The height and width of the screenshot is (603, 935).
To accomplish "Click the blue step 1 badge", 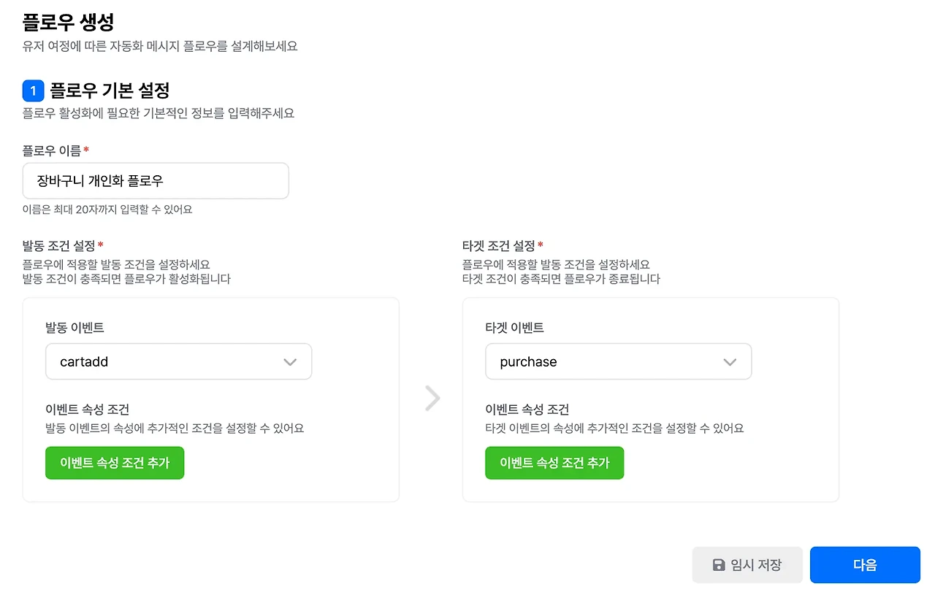I will point(34,91).
